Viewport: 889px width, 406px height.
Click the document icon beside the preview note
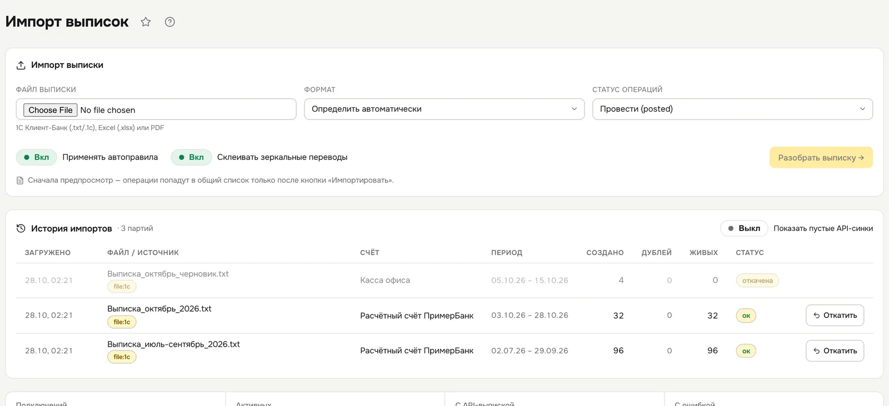(x=20, y=181)
